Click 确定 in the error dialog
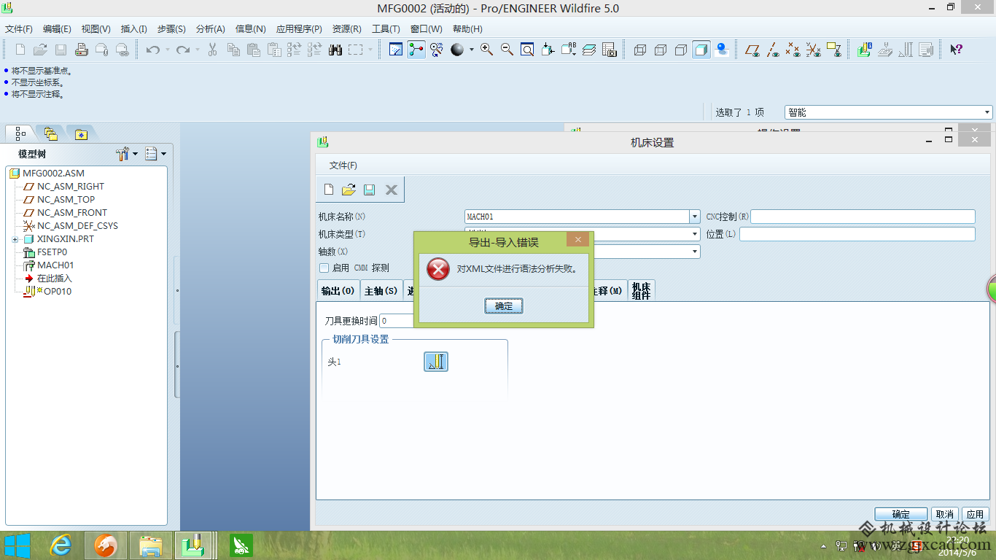The image size is (996, 560). (x=504, y=306)
